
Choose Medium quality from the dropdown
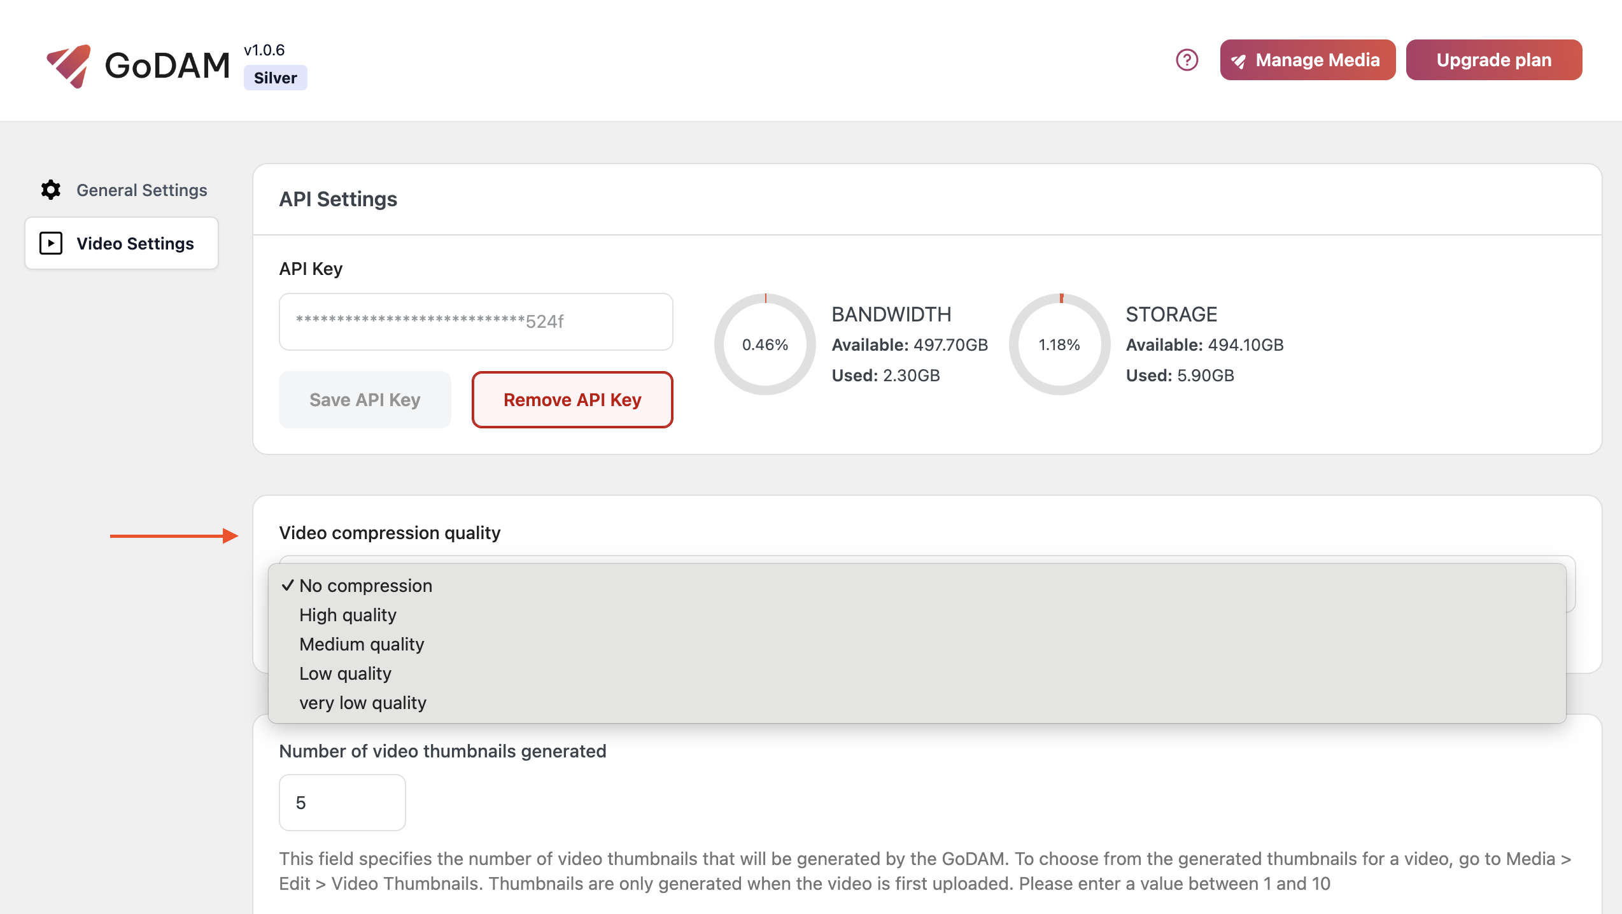(362, 644)
